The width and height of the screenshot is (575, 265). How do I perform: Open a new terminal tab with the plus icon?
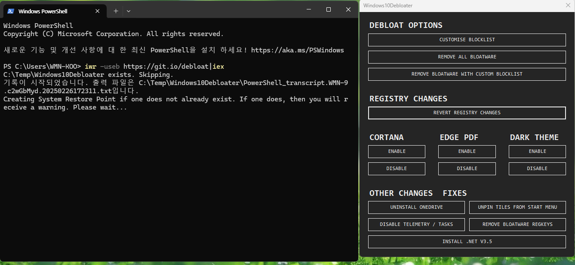pyautogui.click(x=116, y=11)
